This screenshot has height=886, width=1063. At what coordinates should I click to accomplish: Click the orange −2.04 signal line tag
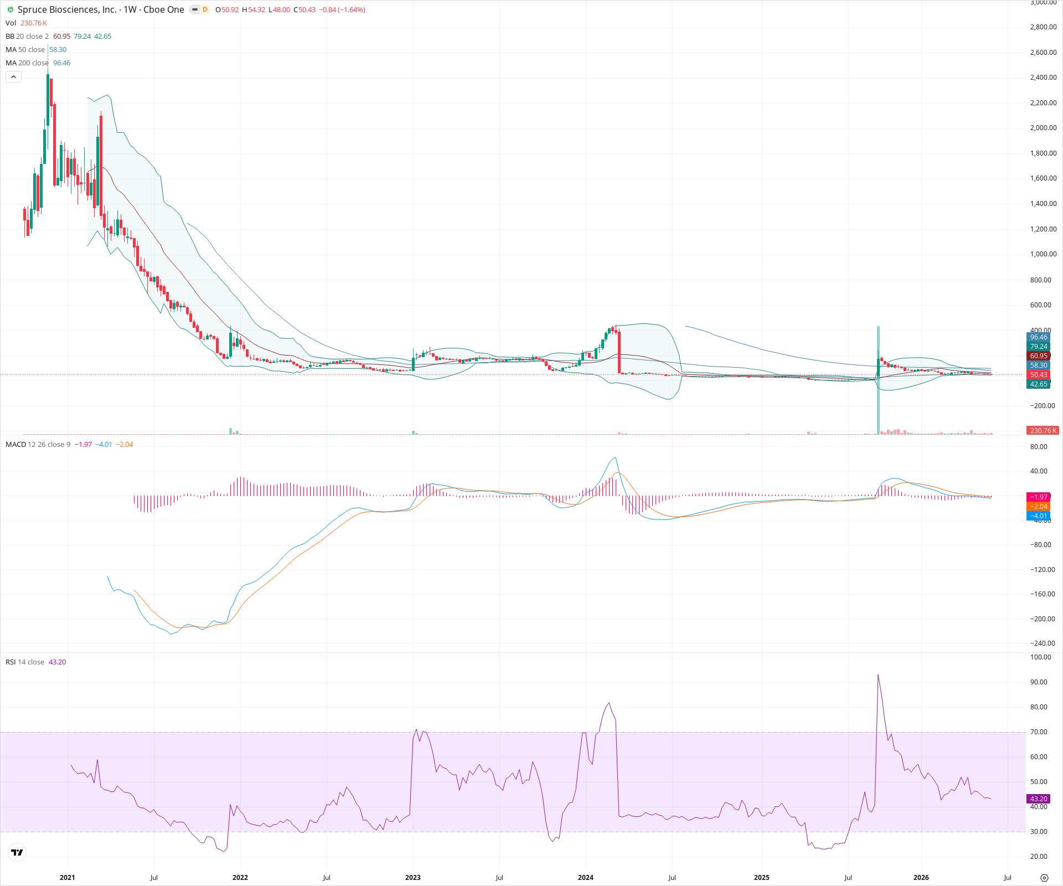[x=1039, y=506]
